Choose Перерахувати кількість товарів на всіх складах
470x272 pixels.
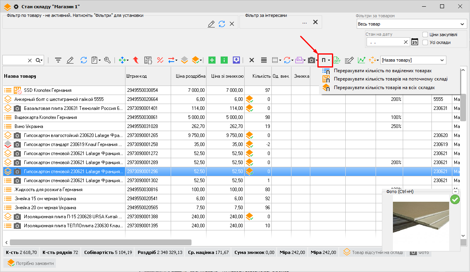(384, 88)
